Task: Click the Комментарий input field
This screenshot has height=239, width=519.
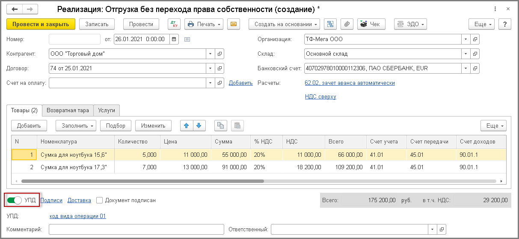Action: [136, 230]
